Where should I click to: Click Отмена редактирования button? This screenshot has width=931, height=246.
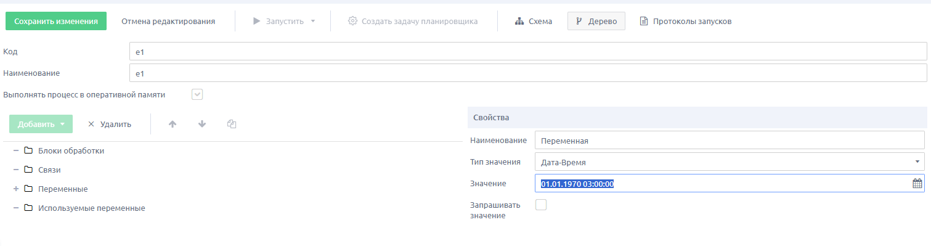[x=168, y=21]
